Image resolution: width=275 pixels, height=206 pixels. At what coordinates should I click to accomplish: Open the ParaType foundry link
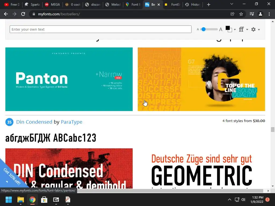pos(71,122)
